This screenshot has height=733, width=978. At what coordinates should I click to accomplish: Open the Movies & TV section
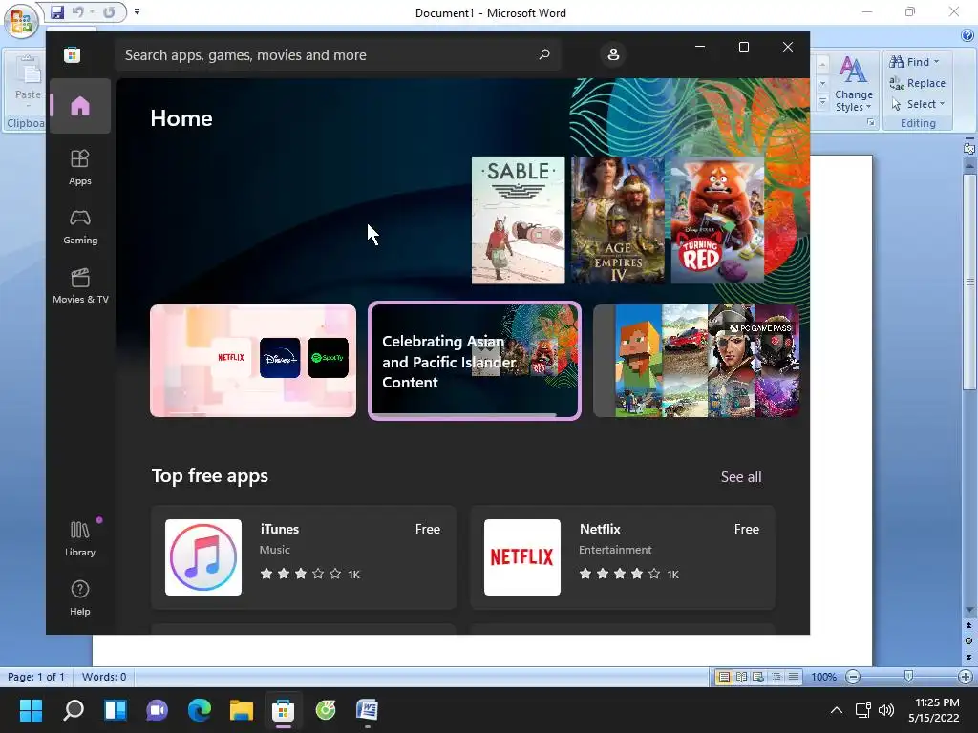point(80,286)
